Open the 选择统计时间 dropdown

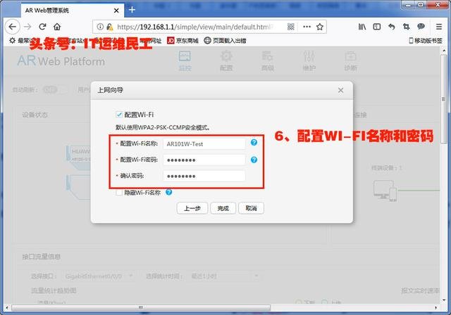click(224, 276)
